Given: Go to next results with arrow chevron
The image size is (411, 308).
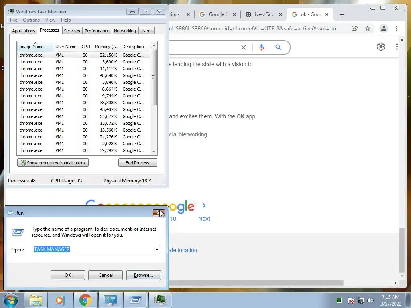Looking at the screenshot, I should tap(204, 205).
